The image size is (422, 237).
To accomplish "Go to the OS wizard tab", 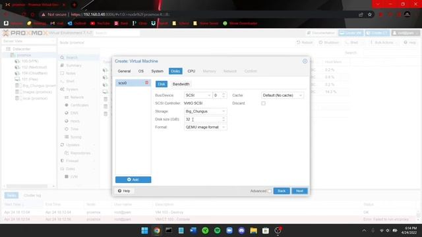I will 140,71.
